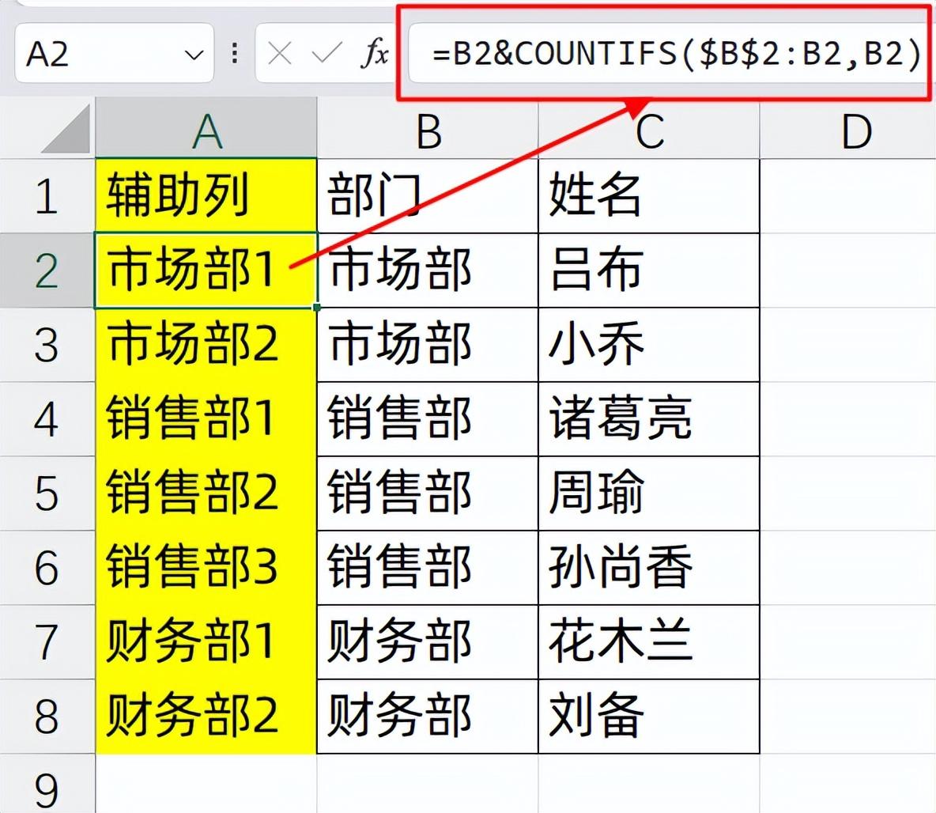Click cell containing 辅助列
Viewport: 936px width, 813px height.
click(206, 196)
